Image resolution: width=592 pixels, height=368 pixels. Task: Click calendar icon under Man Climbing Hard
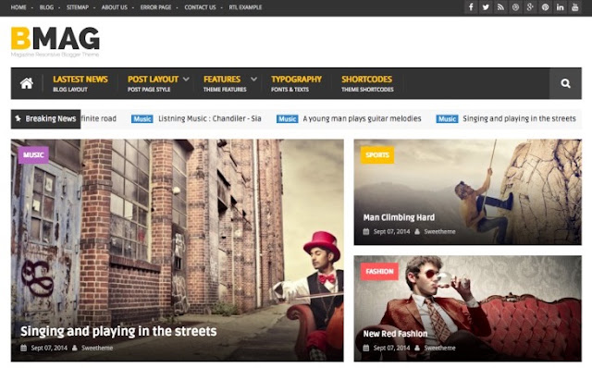coord(366,231)
